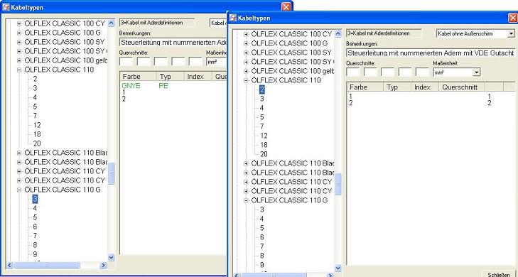The image size is (518, 277).
Task: Click the Kabeltypen icon in front window title bar
Action: pyautogui.click(x=233, y=18)
